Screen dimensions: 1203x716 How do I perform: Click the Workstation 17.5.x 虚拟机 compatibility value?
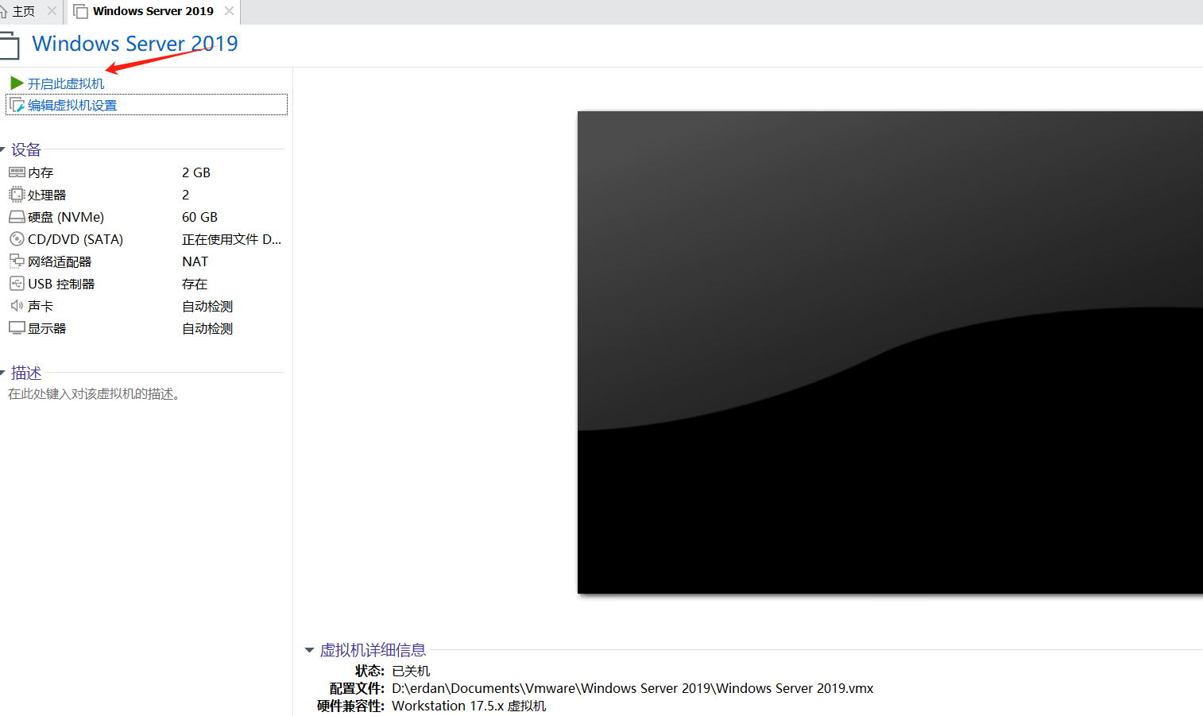(x=469, y=706)
